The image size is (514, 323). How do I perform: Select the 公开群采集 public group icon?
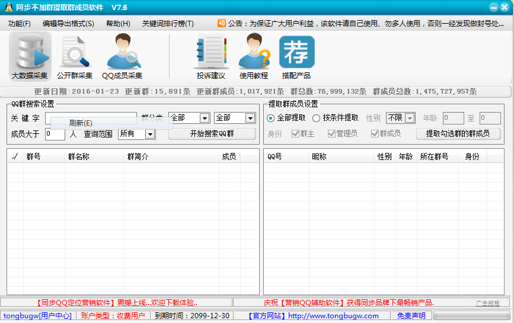click(75, 57)
